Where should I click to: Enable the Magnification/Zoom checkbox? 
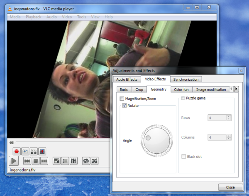pos(122,99)
